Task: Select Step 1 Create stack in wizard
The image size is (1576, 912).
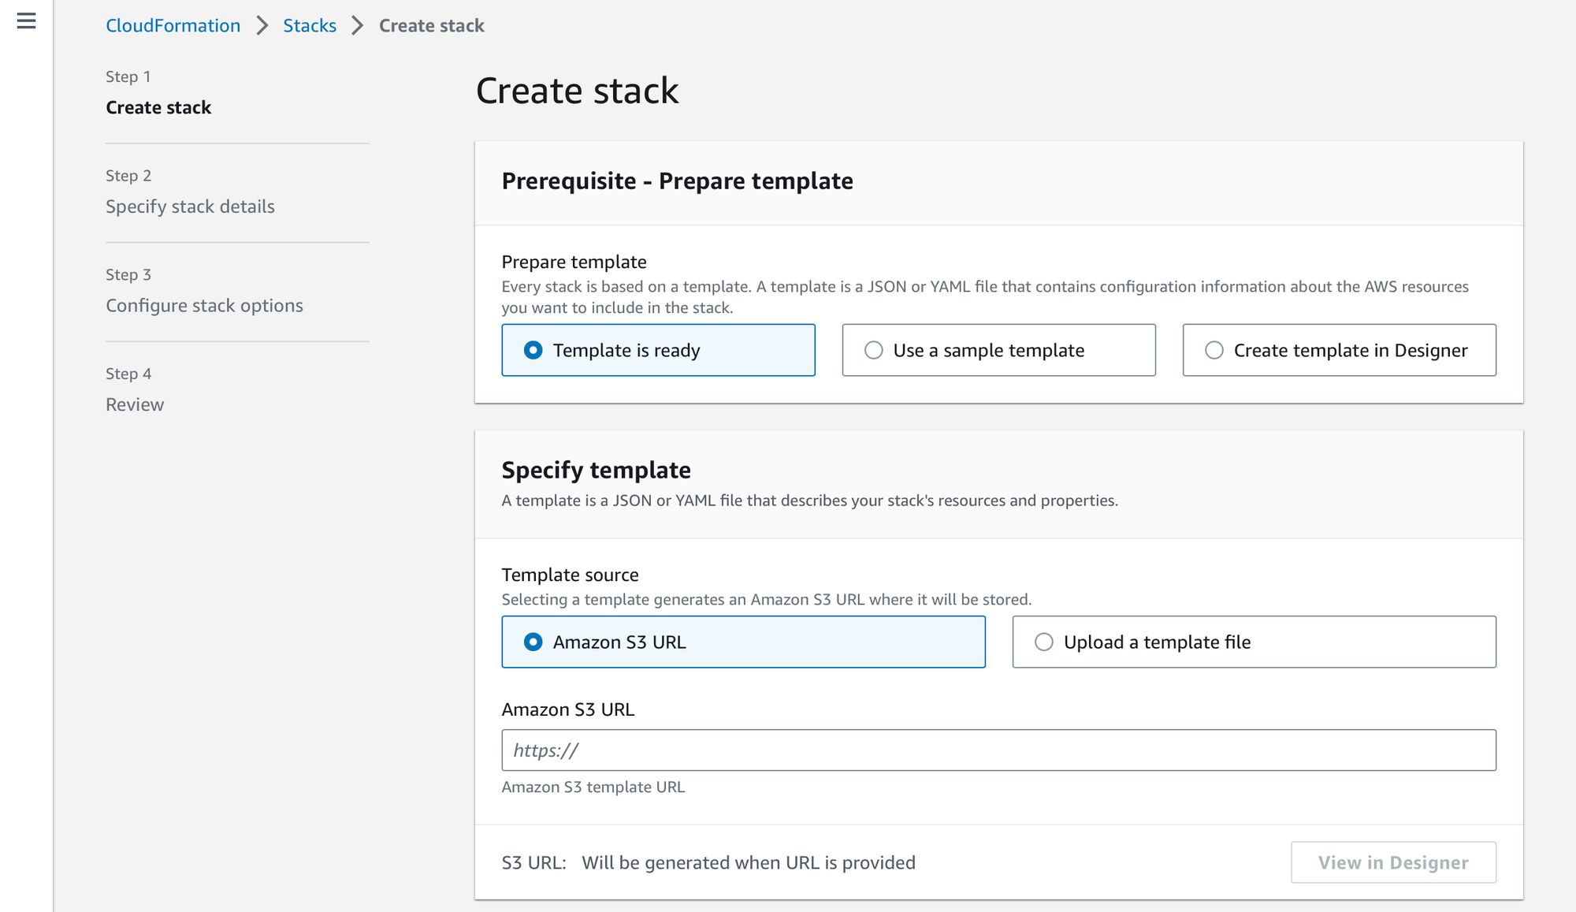Action: pyautogui.click(x=158, y=107)
